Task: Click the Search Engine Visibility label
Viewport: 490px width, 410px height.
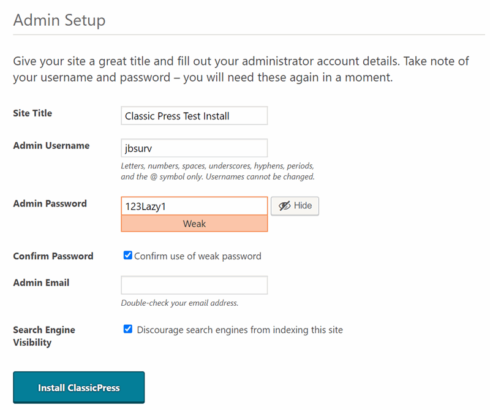Action: tap(44, 336)
